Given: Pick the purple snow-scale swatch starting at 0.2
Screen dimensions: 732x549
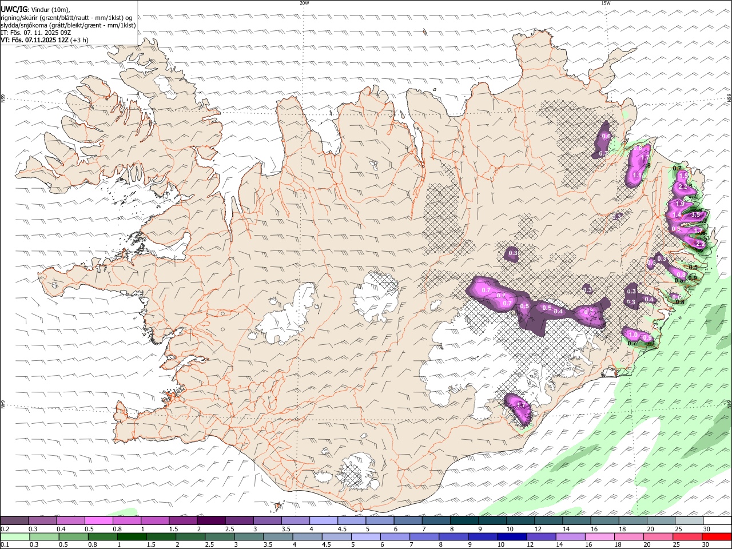Looking at the screenshot, I should [x=14, y=521].
